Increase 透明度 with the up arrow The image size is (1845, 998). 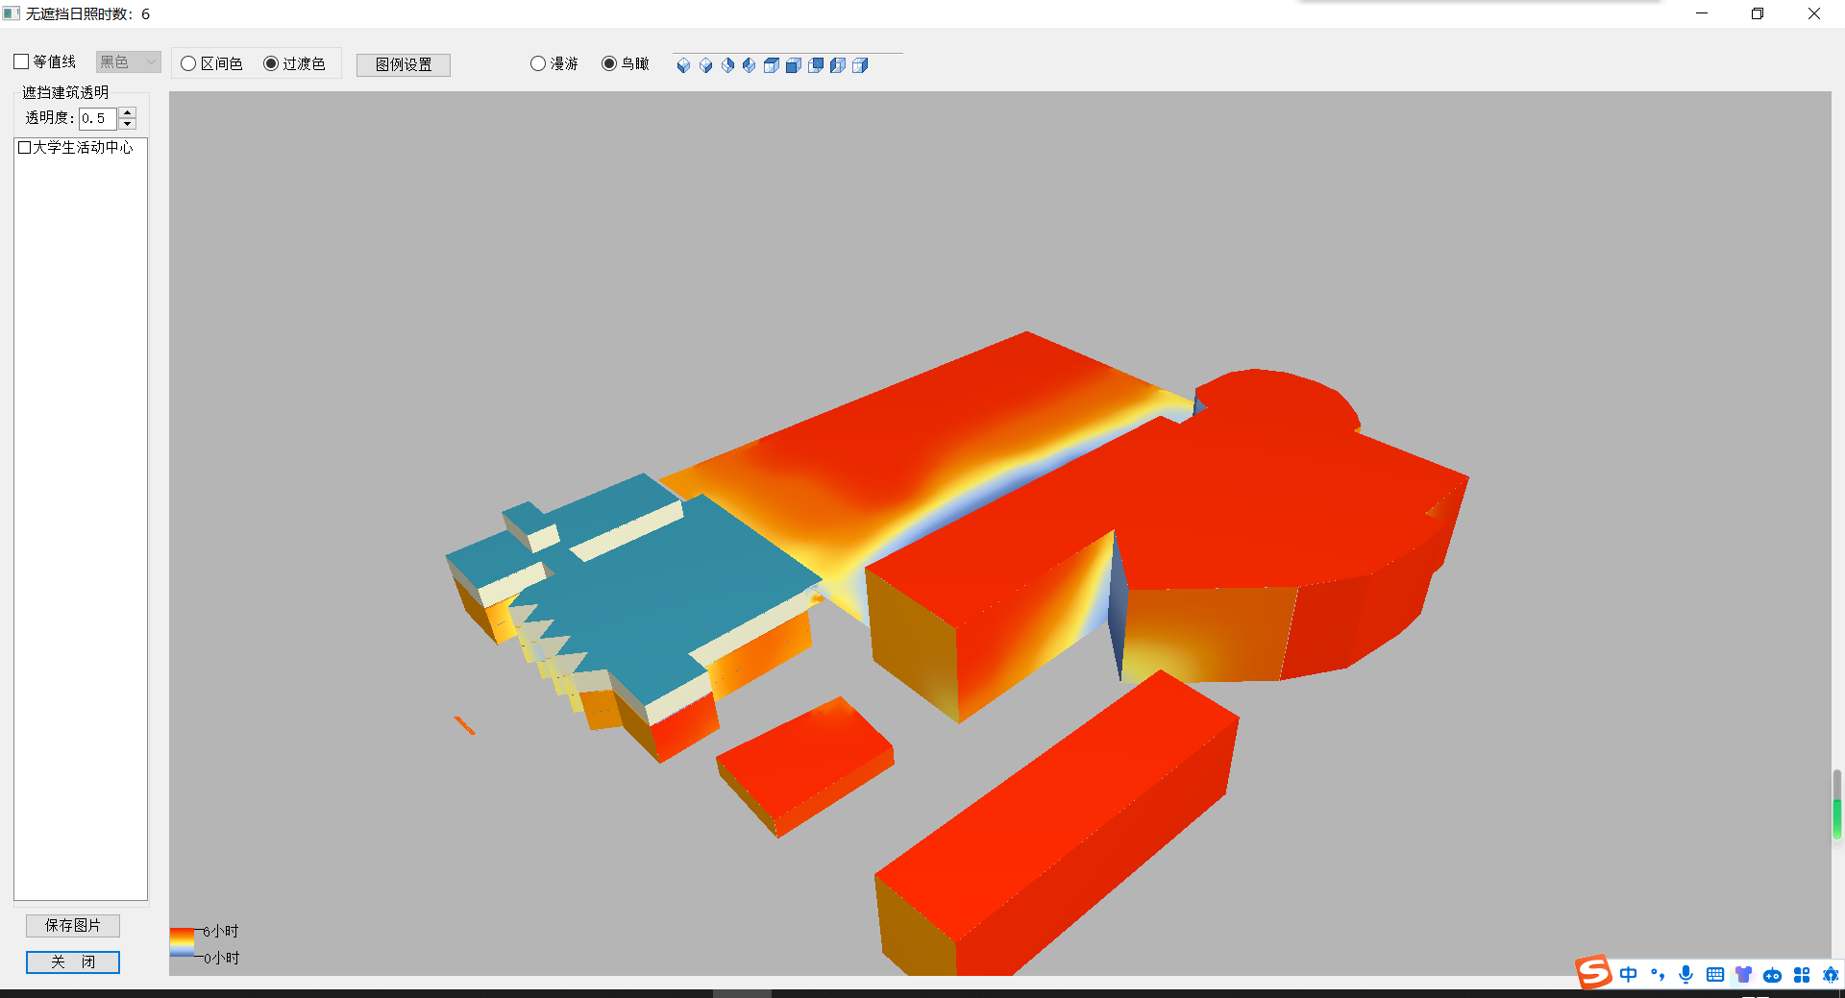pos(128,112)
